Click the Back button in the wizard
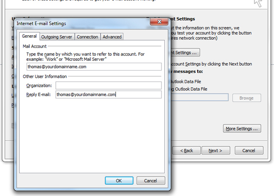The image size is (274, 196). [x=186, y=150]
